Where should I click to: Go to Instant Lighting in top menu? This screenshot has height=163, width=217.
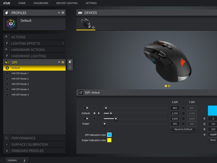[67, 3]
